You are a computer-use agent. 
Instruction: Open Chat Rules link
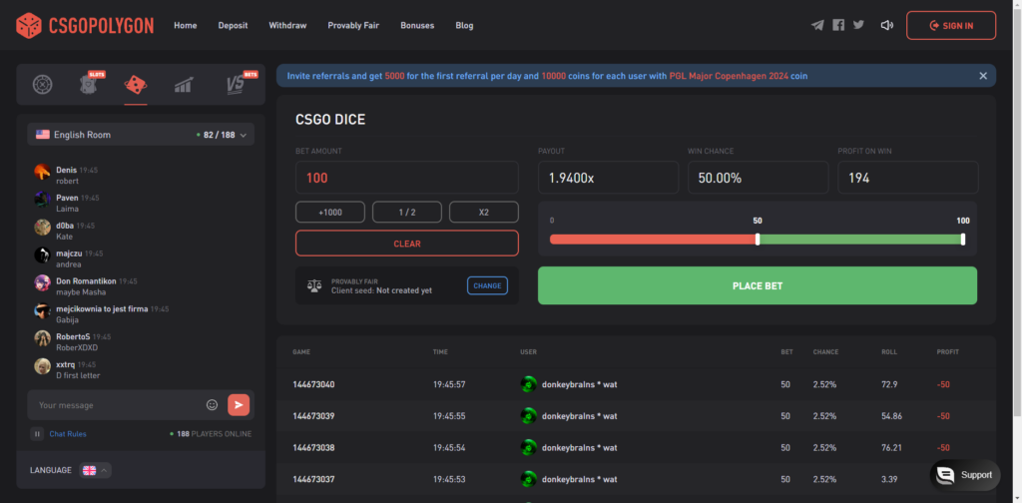68,434
